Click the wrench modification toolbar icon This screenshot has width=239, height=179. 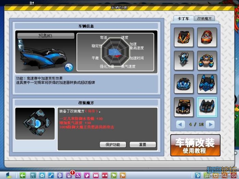[x=51, y=176]
